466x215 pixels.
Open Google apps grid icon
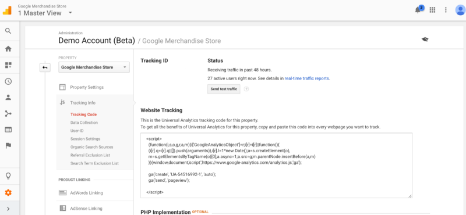pyautogui.click(x=432, y=10)
